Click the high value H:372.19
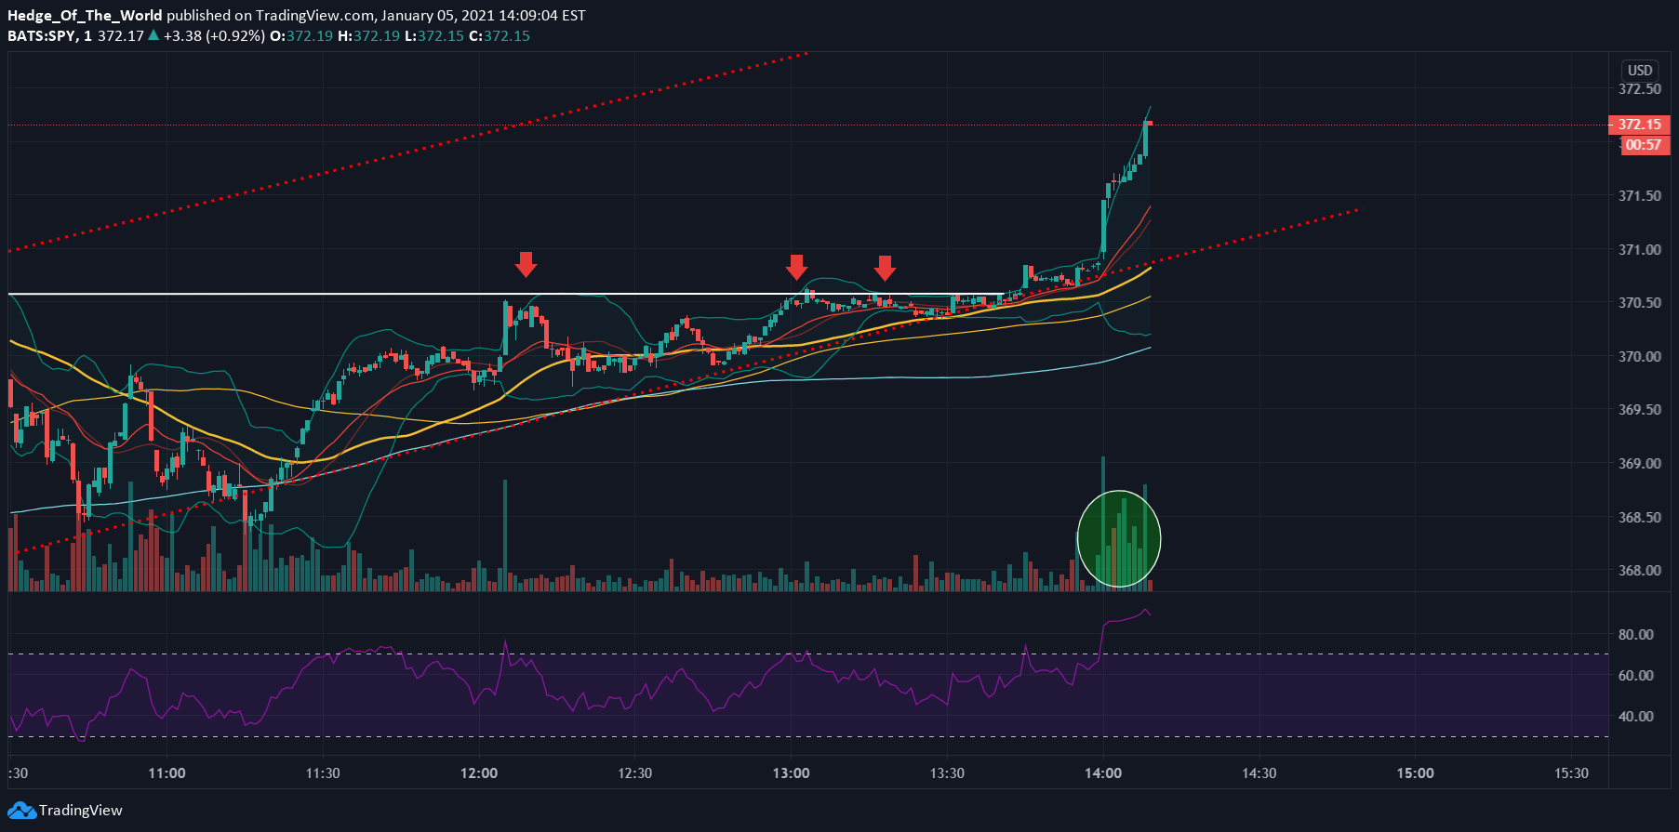The height and width of the screenshot is (832, 1679). tap(368, 35)
